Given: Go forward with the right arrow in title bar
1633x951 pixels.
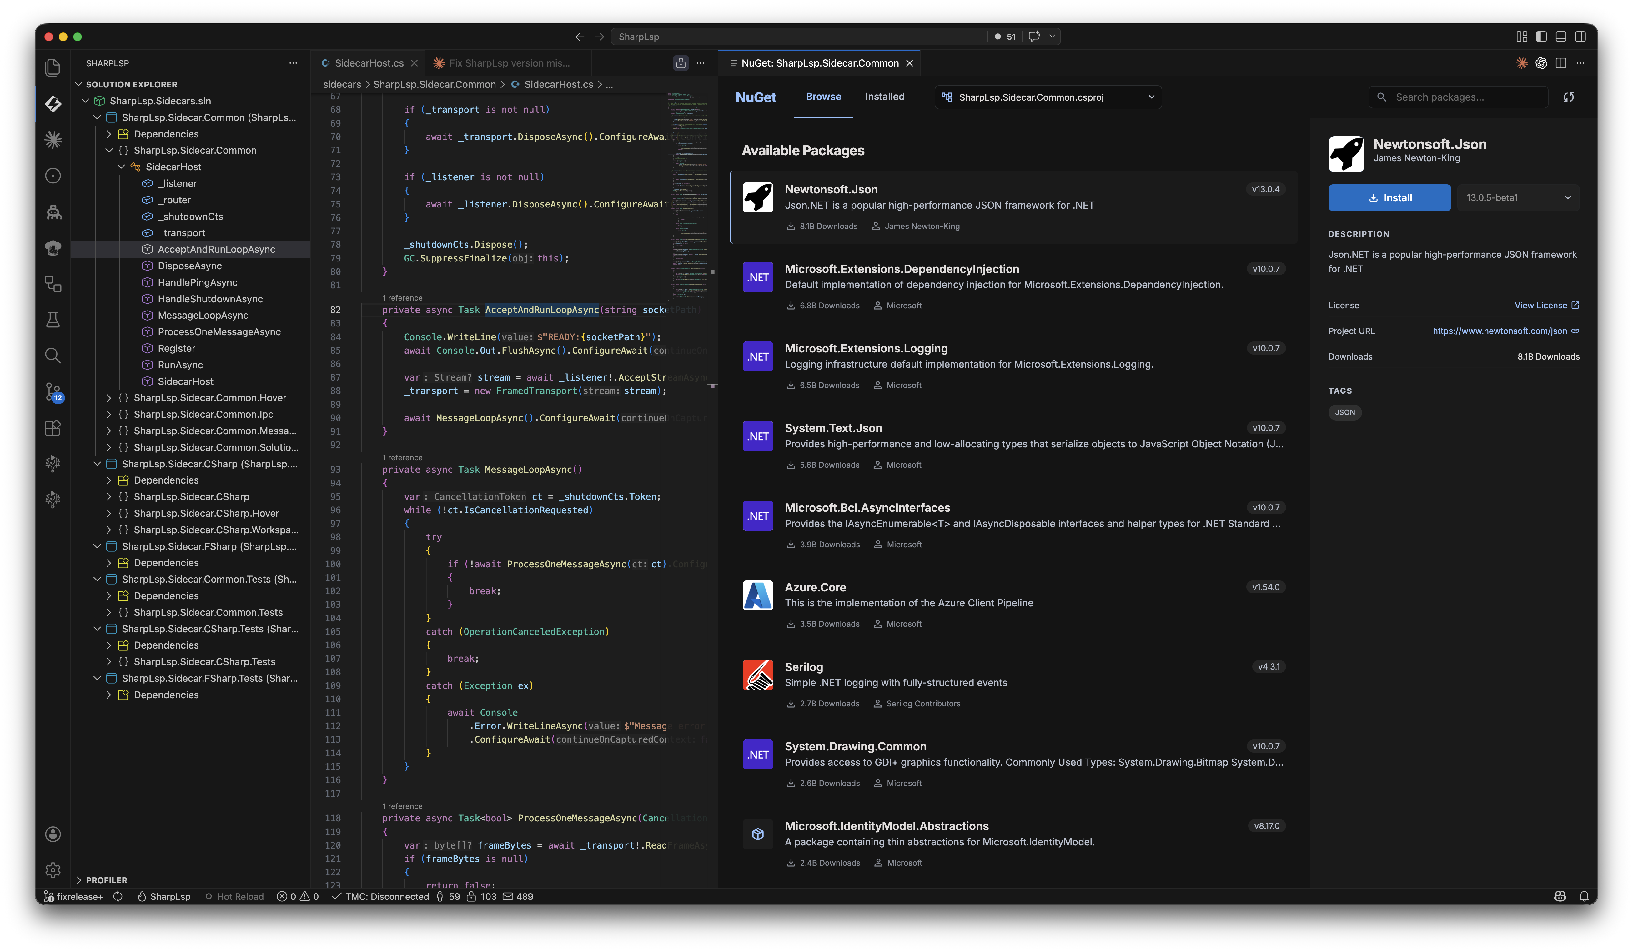Looking at the screenshot, I should [600, 37].
